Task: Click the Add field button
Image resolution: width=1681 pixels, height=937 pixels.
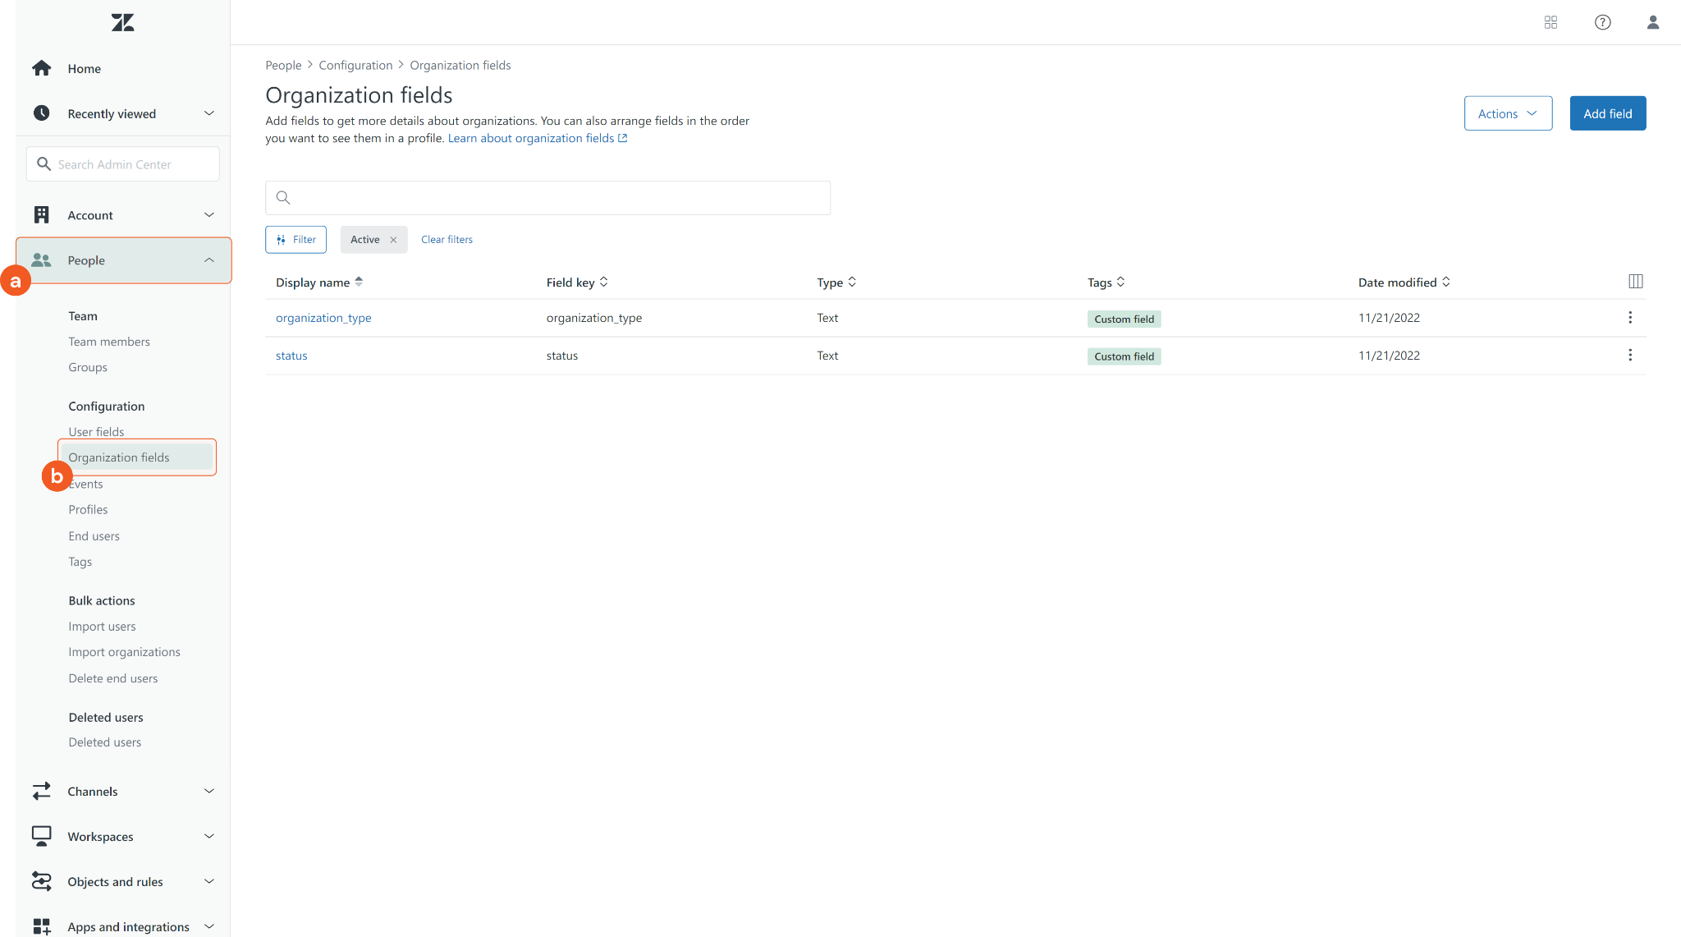Action: 1607,113
